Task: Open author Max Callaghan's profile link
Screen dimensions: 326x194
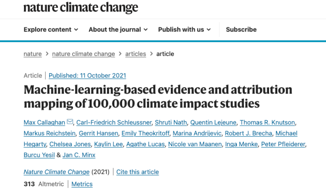Action: 44,122
